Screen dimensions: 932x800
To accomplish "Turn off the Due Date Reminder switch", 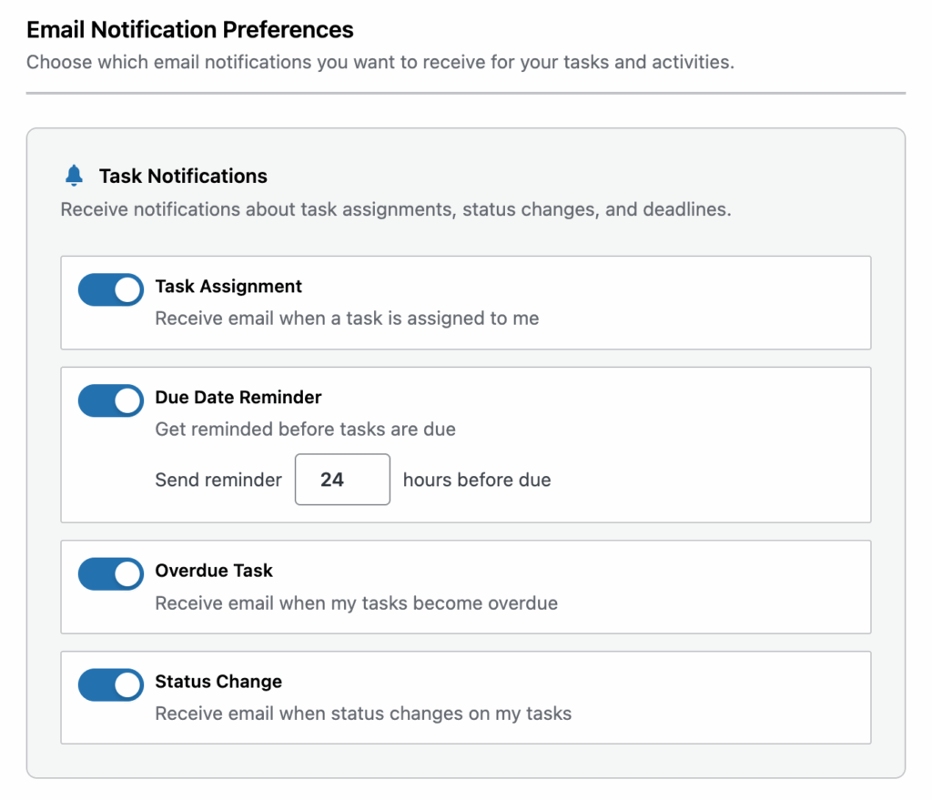I will click(110, 400).
